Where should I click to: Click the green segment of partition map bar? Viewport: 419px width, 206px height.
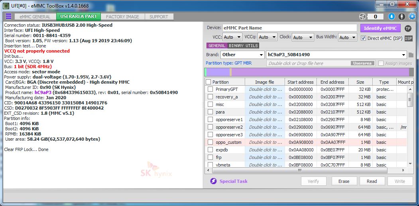tap(205, 72)
